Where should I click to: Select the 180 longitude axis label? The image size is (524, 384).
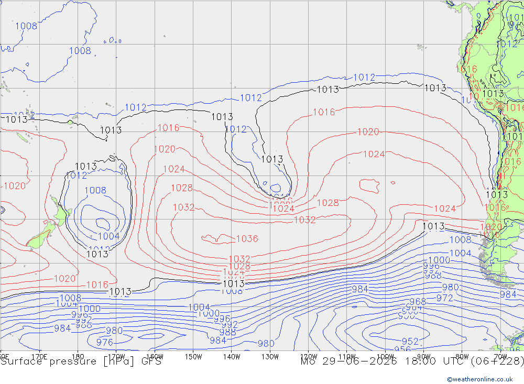coord(78,357)
